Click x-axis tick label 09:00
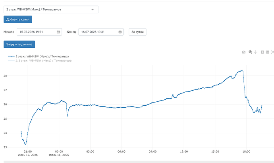 152,151
